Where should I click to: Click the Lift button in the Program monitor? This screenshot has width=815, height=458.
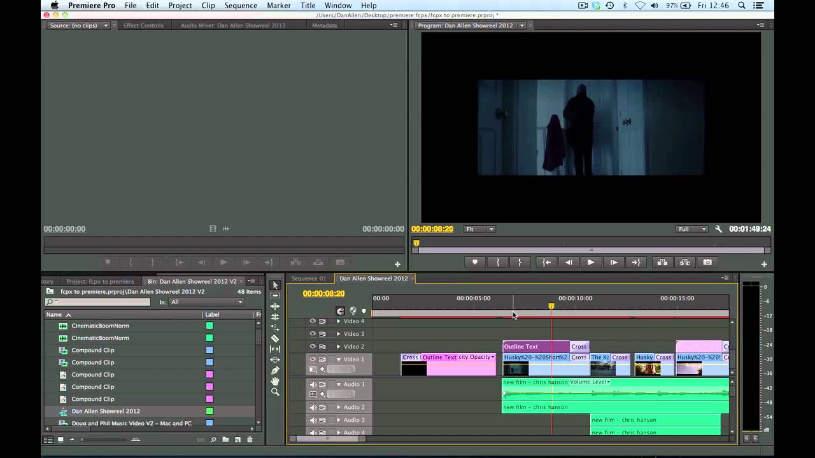click(x=662, y=262)
